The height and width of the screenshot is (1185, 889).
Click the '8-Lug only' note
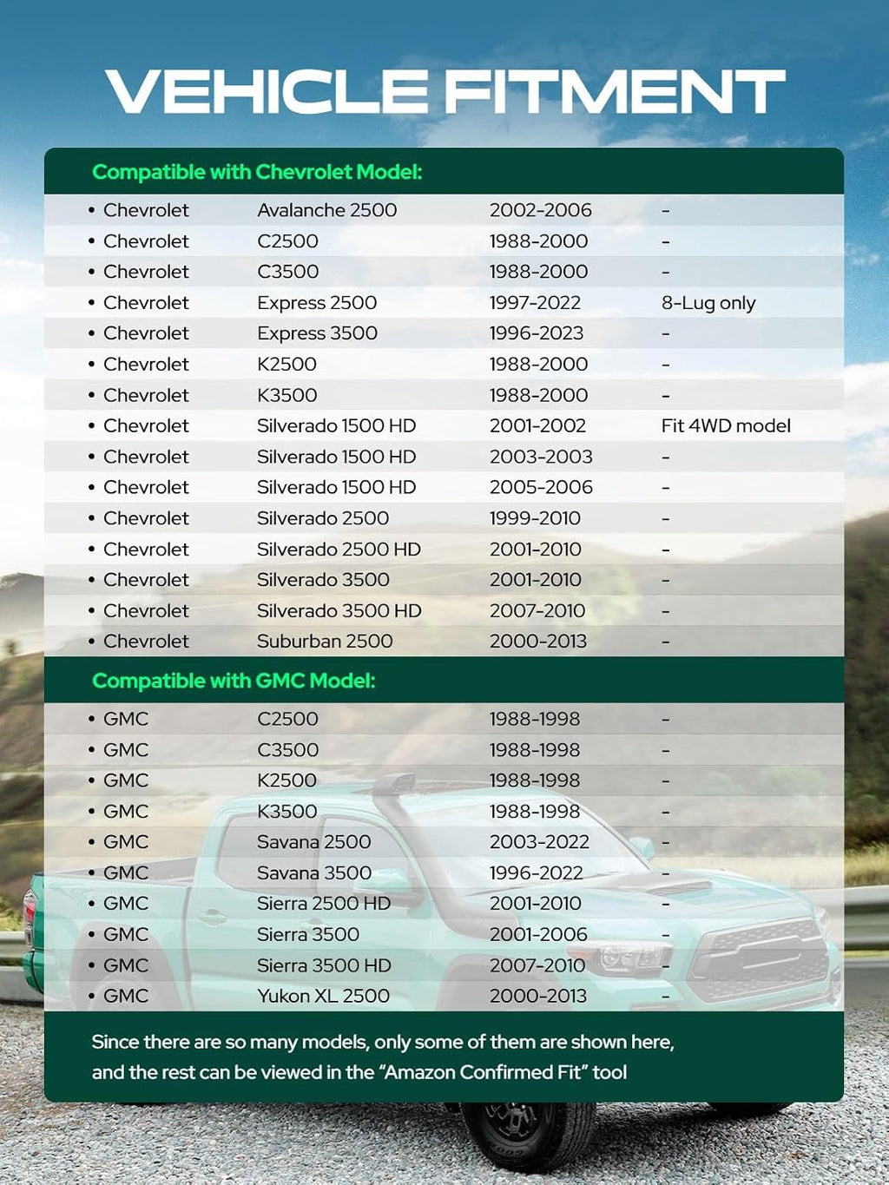pyautogui.click(x=708, y=303)
